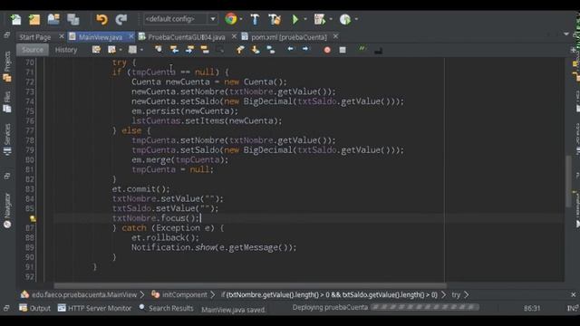Screen dimensions: 580x326
Task: Click the try breadcrumb
Action: pos(456,294)
